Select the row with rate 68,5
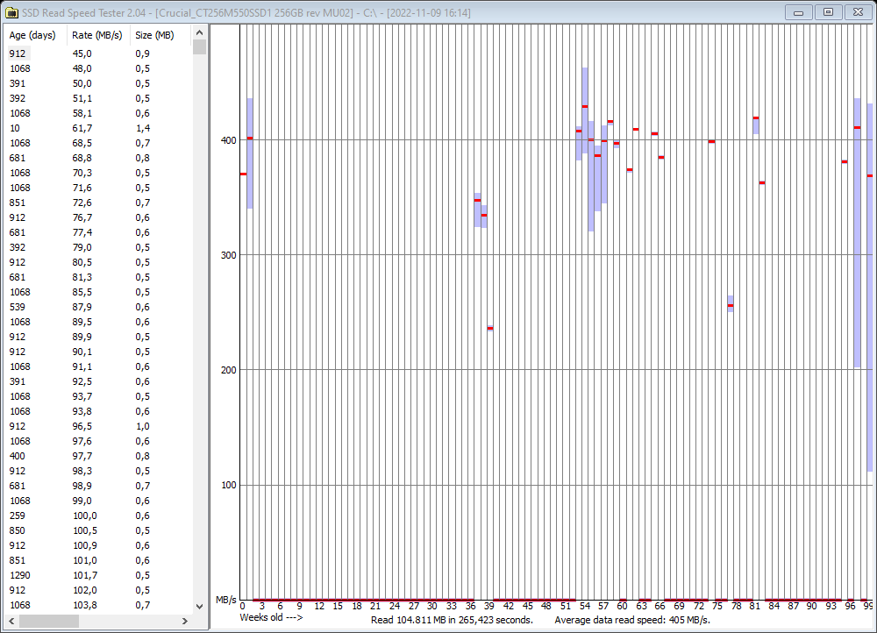This screenshot has width=877, height=633. pyautogui.click(x=98, y=143)
